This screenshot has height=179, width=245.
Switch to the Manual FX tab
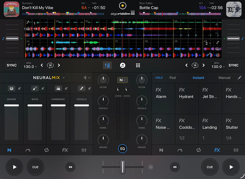[225, 78]
